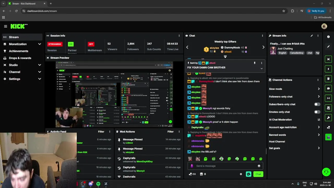Screen dimensions: 334x188
Task: Open Chat panel three-dot menu
Action: (263, 36)
